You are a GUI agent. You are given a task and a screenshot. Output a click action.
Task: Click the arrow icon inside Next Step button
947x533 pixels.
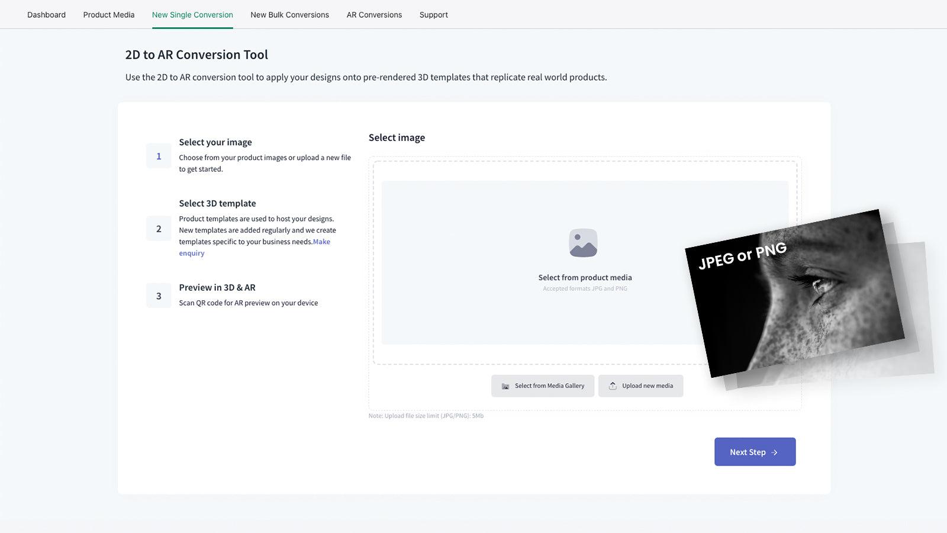(774, 452)
